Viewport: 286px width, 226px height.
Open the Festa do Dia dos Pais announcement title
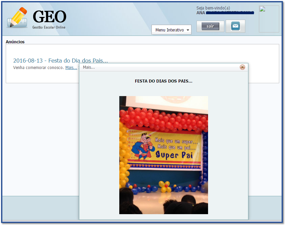tap(60, 61)
